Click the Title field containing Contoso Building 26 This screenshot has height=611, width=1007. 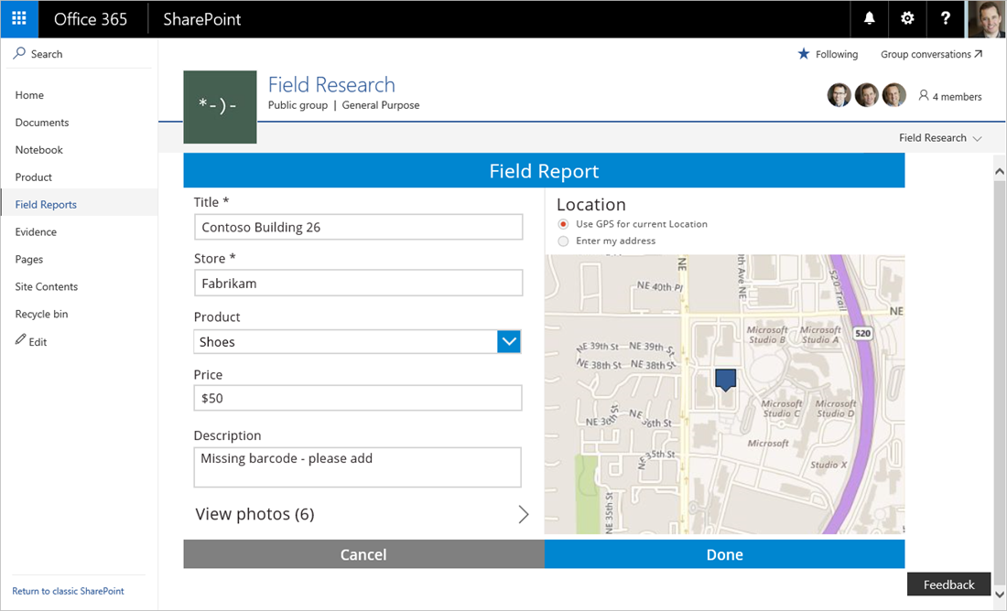(x=358, y=226)
